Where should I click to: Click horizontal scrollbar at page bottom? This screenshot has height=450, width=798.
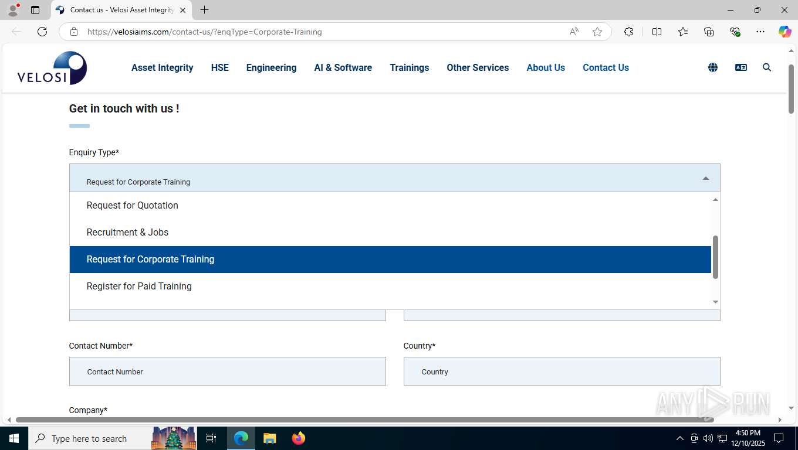(x=364, y=420)
